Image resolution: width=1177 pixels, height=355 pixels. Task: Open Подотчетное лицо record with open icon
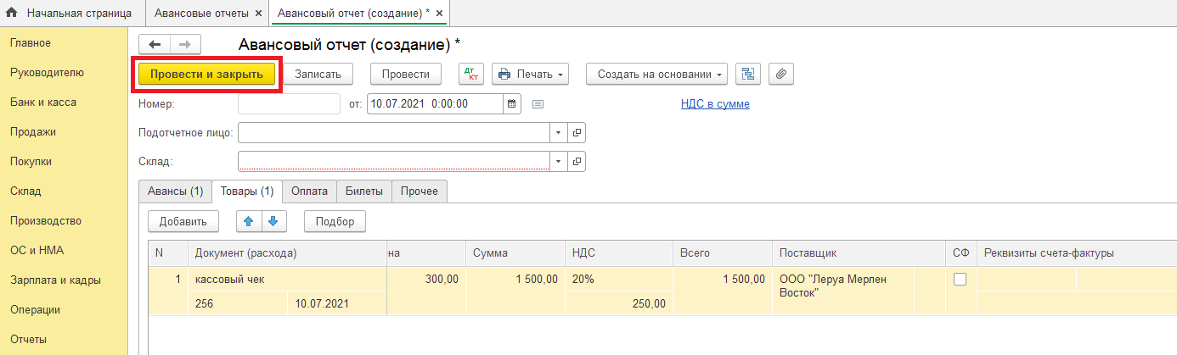coord(577,133)
